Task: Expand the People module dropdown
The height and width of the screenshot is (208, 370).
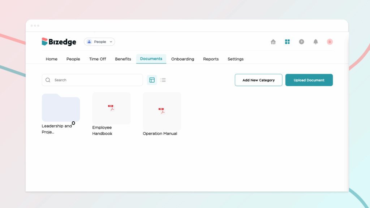Action: click(99, 42)
